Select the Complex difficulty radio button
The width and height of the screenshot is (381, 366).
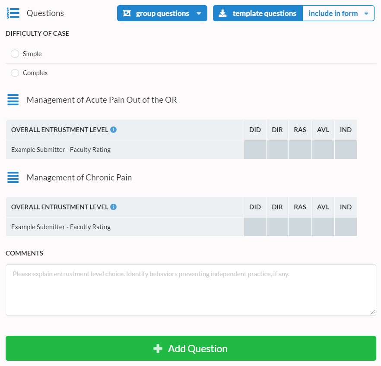pos(15,73)
